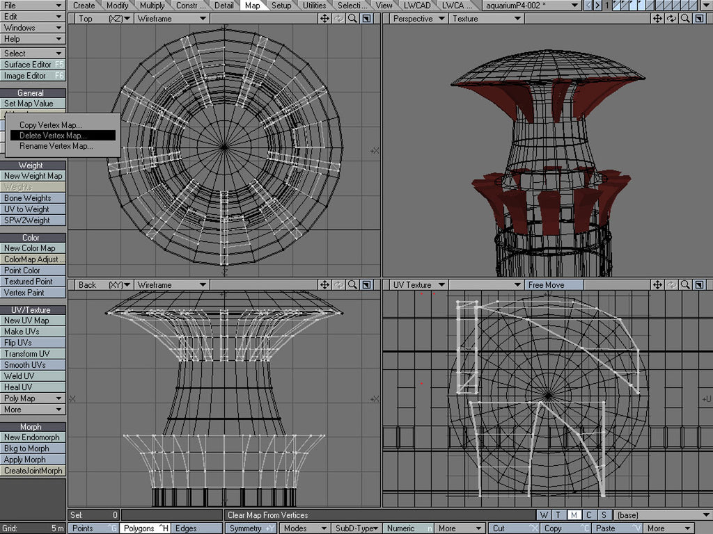The height and width of the screenshot is (534, 713).
Task: Maximize the UV Texture viewport with its corner icon
Action: (x=700, y=285)
